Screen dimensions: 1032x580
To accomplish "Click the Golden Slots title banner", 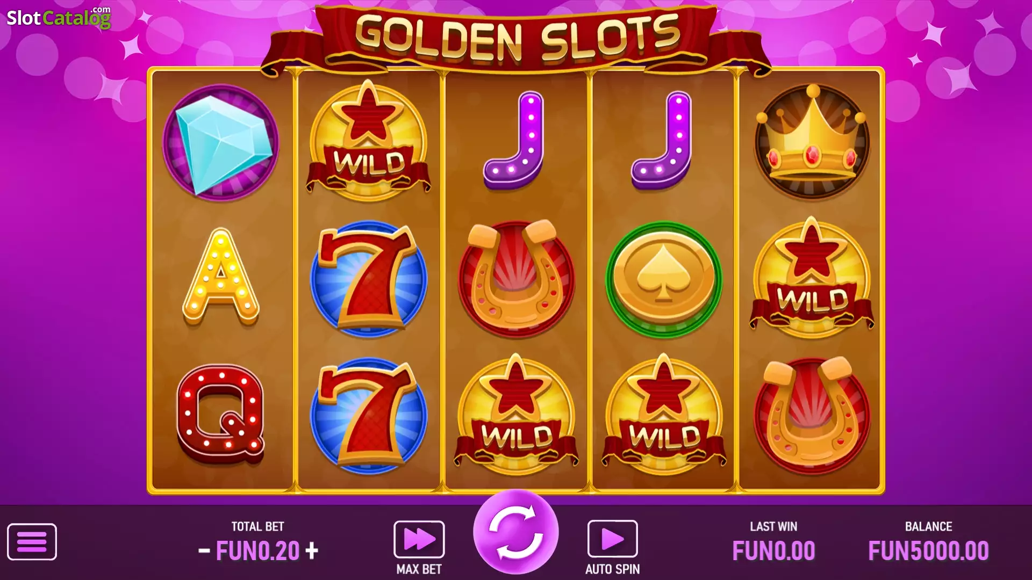I will (516, 38).
